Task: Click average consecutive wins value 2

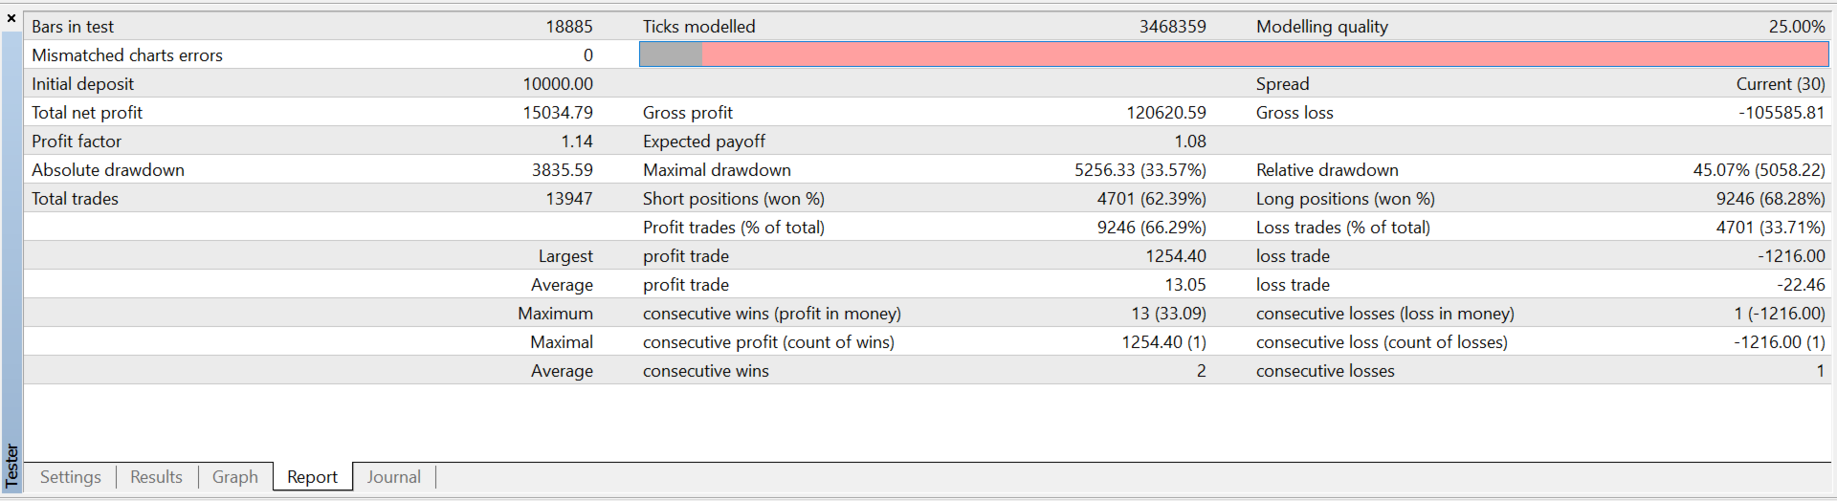Action: 1201,371
